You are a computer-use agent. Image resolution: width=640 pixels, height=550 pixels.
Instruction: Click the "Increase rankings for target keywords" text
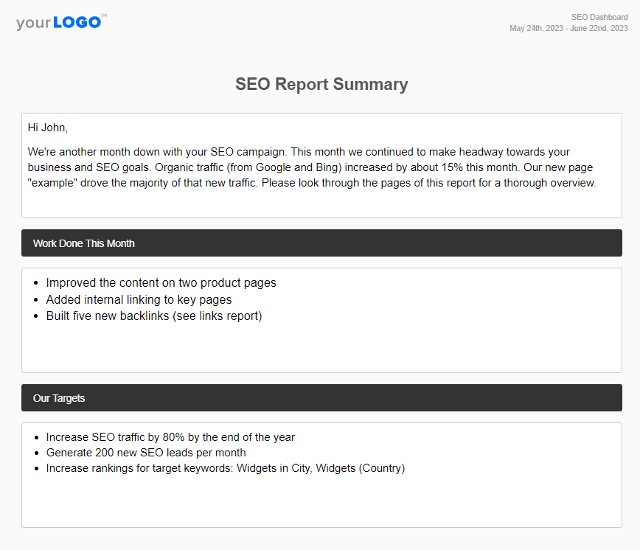coord(139,468)
